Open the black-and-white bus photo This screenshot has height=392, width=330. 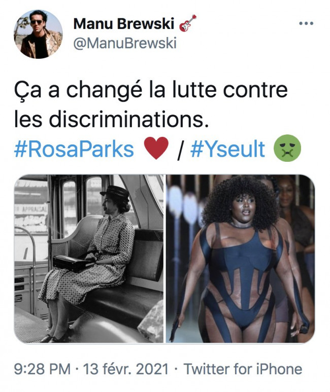(x=89, y=259)
